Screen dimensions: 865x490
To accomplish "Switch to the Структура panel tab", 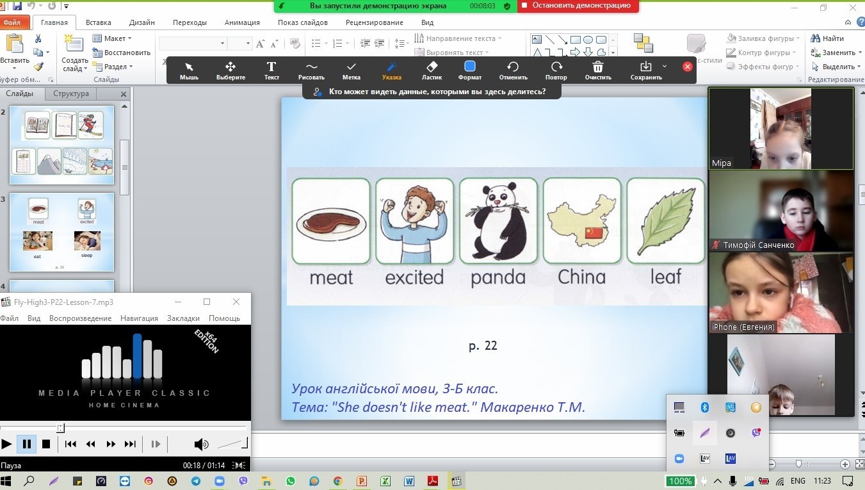I will 71,94.
